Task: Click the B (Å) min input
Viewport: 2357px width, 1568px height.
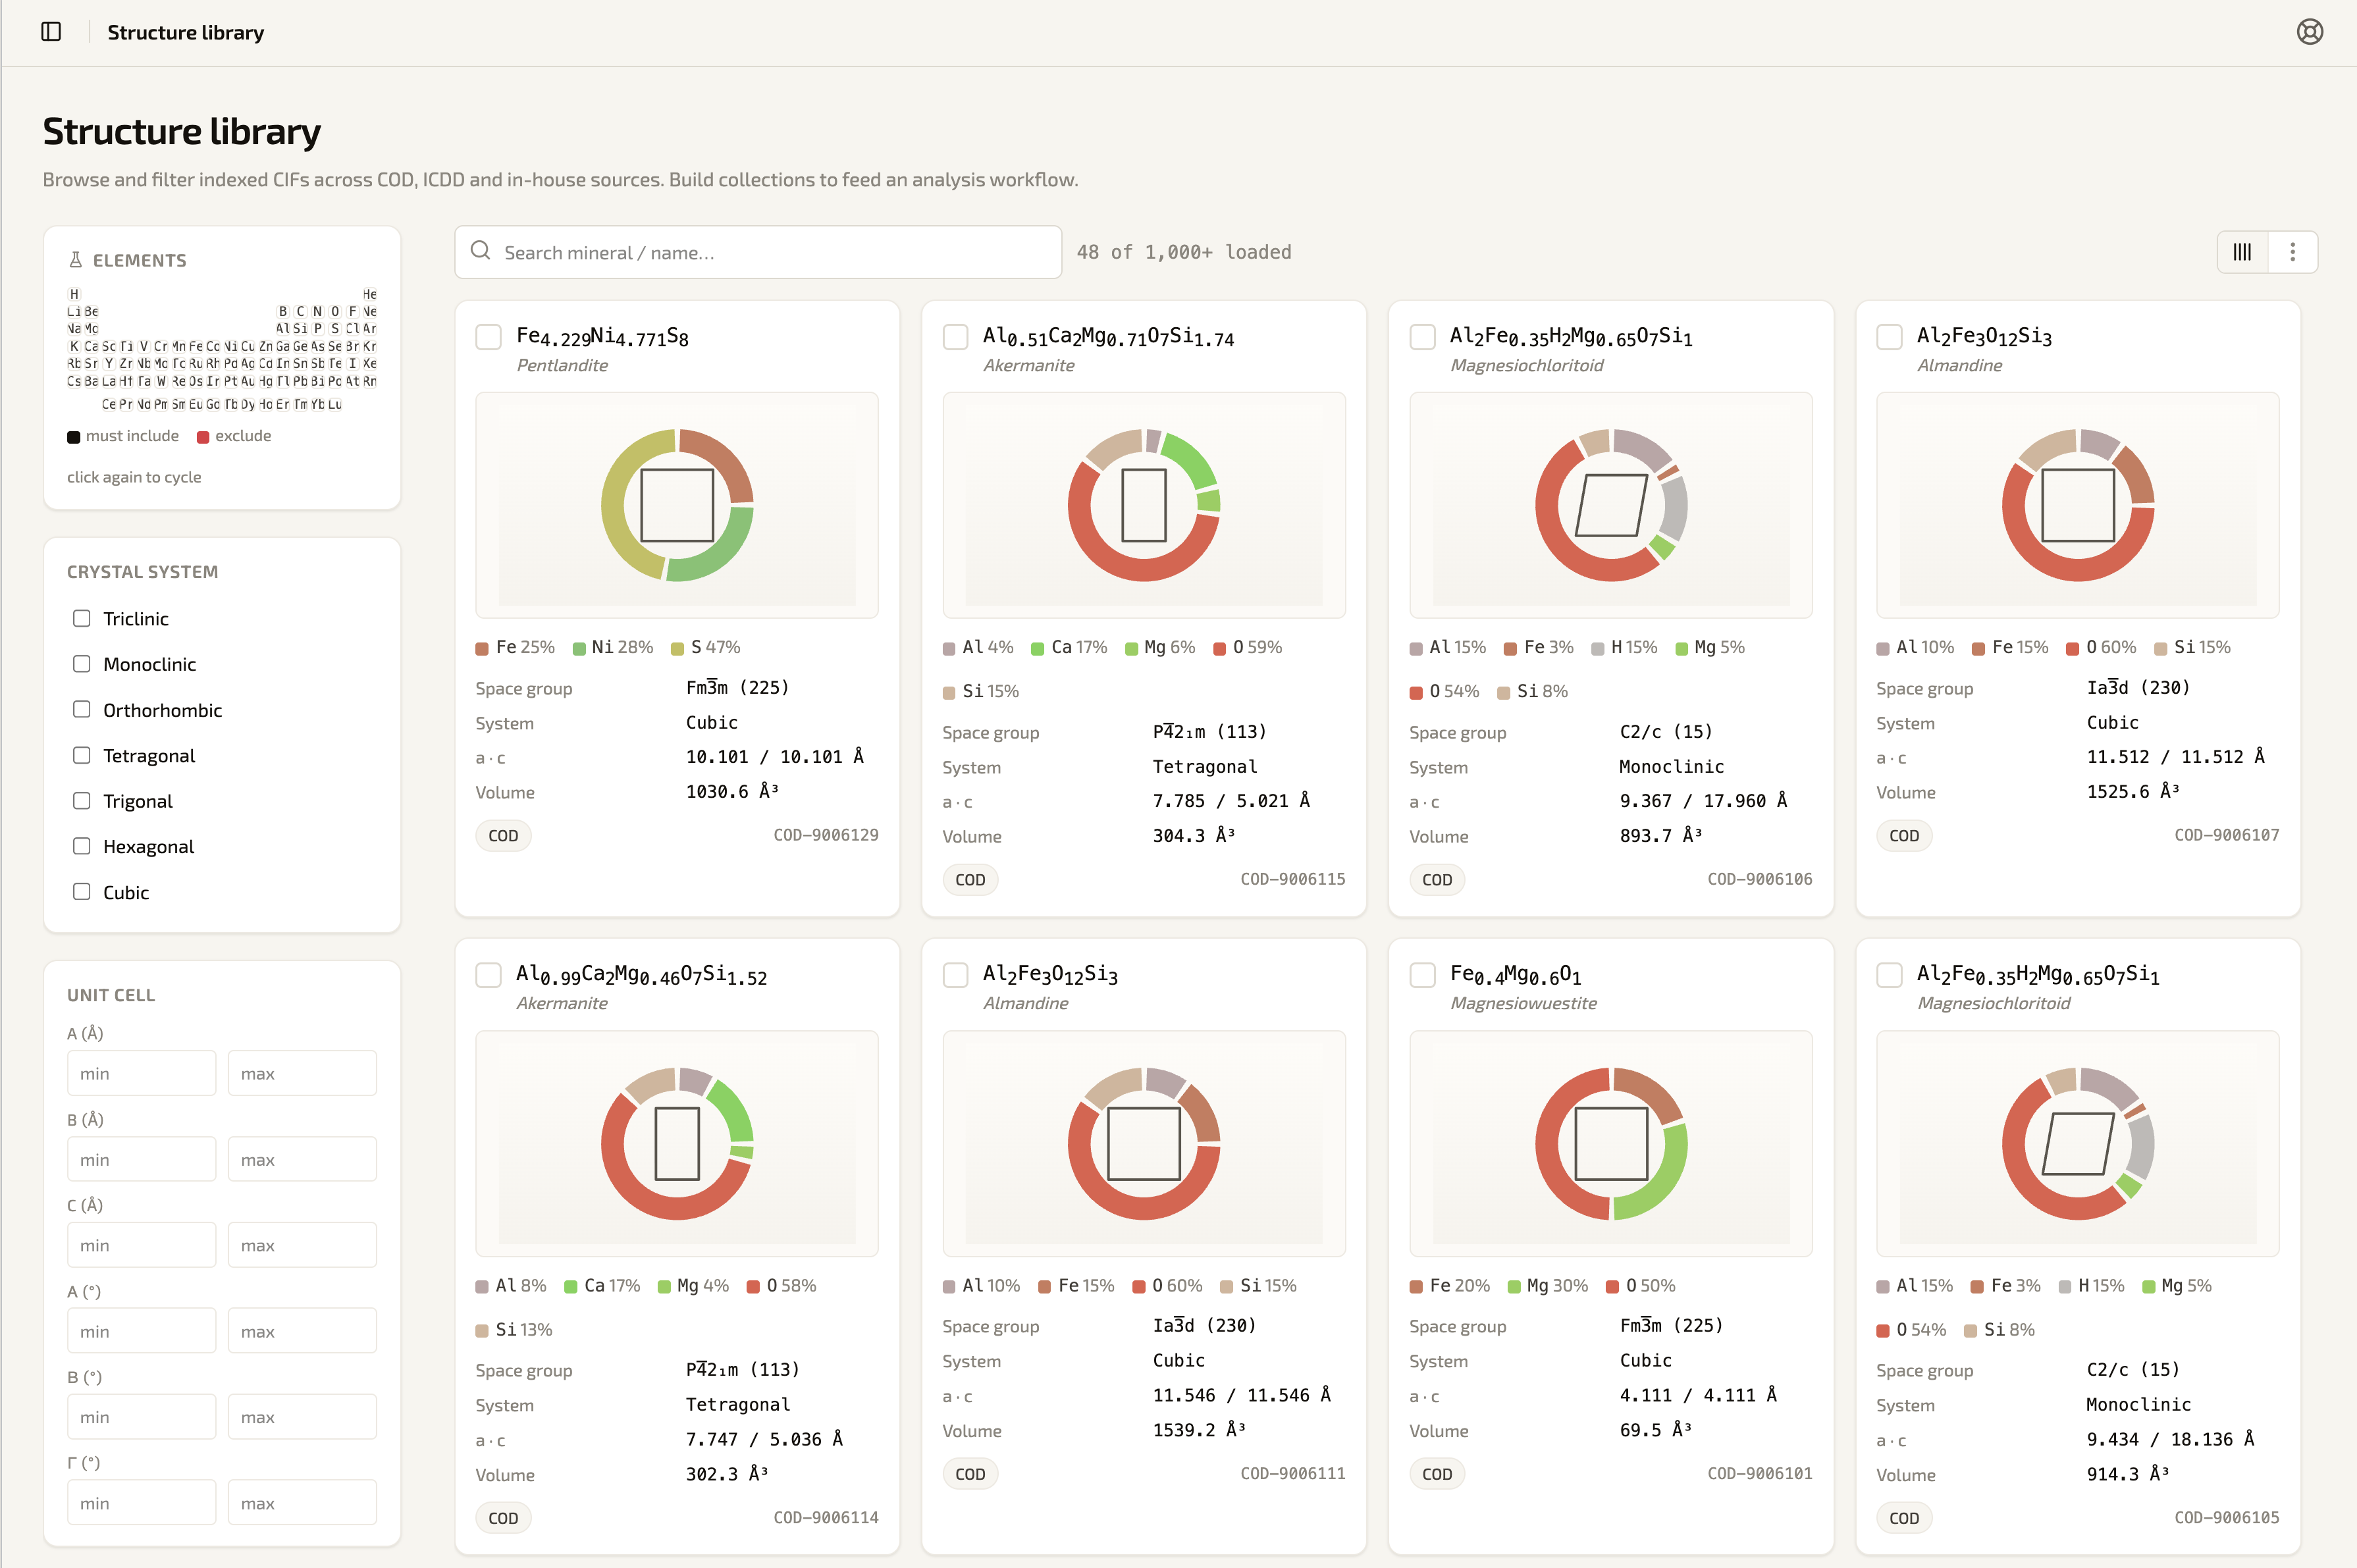Action: [141, 1159]
